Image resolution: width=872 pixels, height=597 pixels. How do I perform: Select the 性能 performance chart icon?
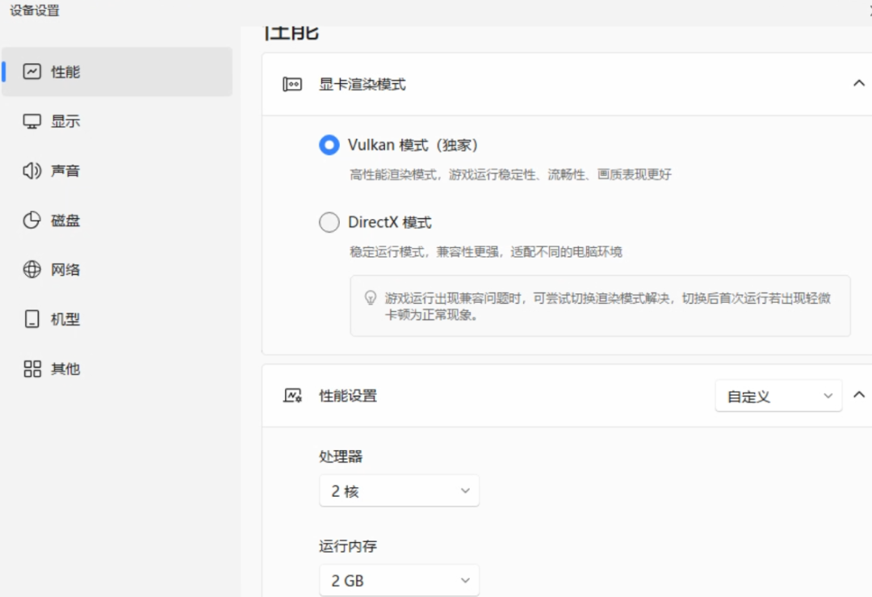(x=34, y=71)
